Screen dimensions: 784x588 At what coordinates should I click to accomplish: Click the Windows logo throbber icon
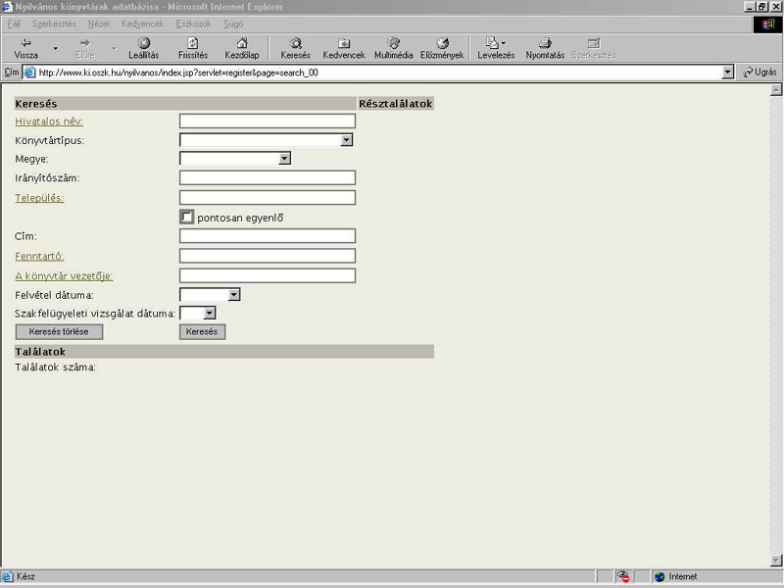767,24
